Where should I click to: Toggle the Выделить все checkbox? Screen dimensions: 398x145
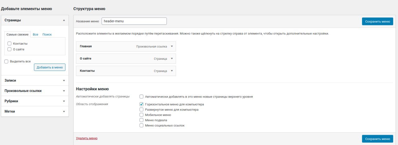pyautogui.click(x=7, y=62)
